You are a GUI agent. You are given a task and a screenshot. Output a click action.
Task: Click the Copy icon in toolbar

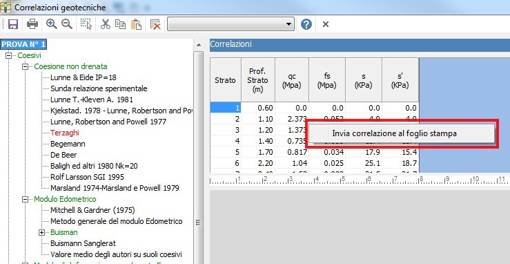pos(120,24)
